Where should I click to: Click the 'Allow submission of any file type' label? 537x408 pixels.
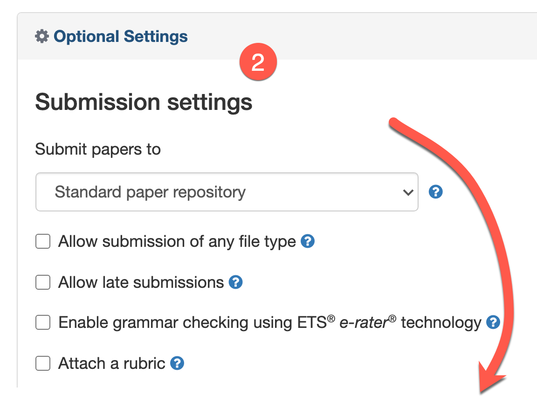(x=177, y=242)
